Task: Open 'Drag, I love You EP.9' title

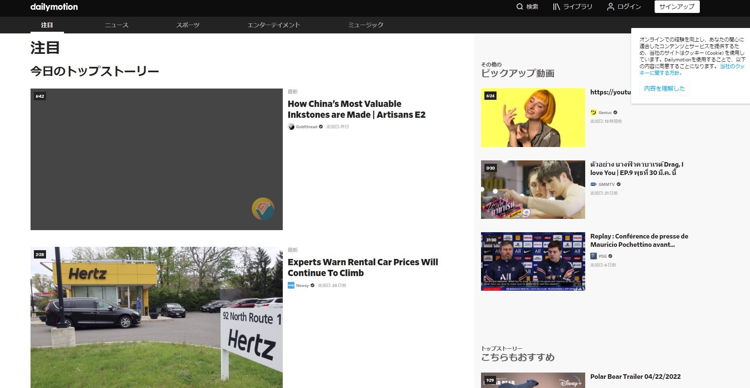Action: (637, 169)
